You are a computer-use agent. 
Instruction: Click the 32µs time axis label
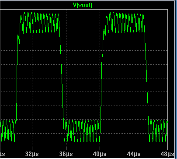click(32, 154)
